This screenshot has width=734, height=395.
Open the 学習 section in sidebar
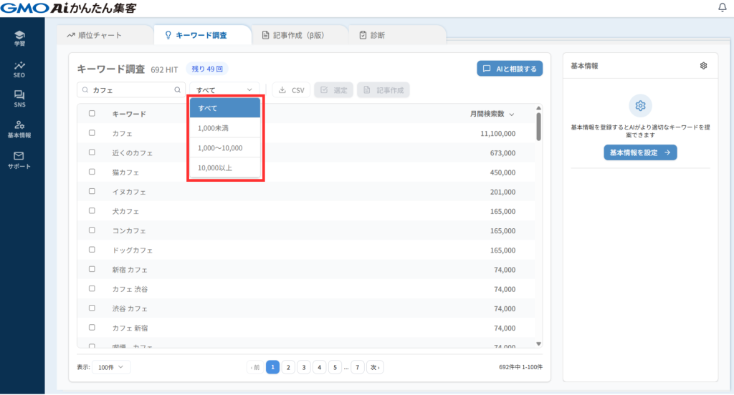tap(19, 38)
